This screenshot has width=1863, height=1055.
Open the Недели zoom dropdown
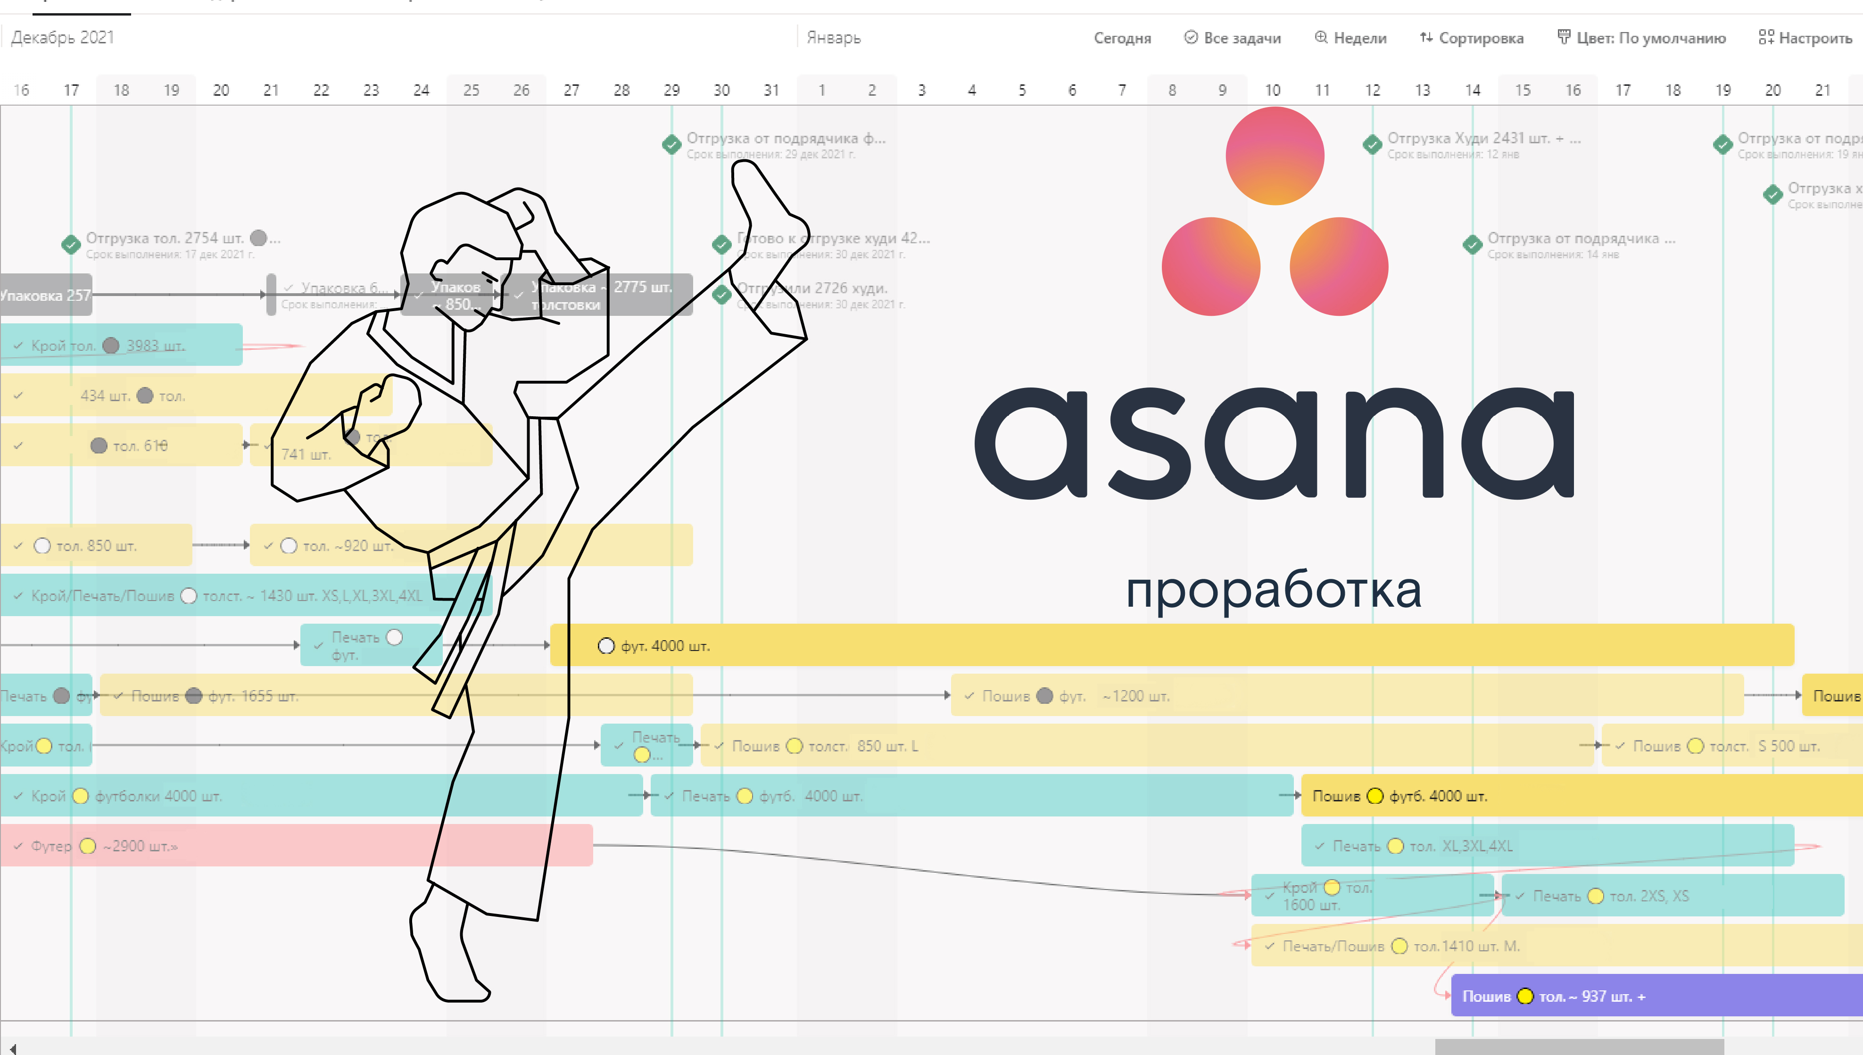[x=1350, y=38]
